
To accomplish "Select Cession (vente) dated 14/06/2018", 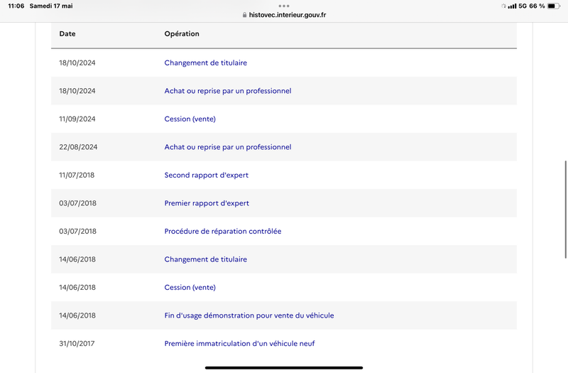I will (x=190, y=288).
